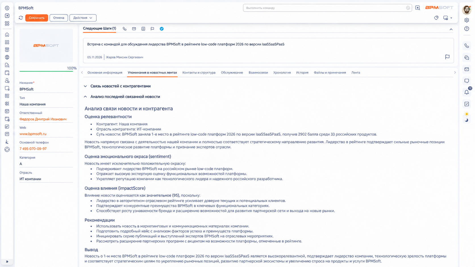475x267 pixels.
Task: Open the tasks checkbox icon in the right sidebar
Action: click(x=467, y=104)
